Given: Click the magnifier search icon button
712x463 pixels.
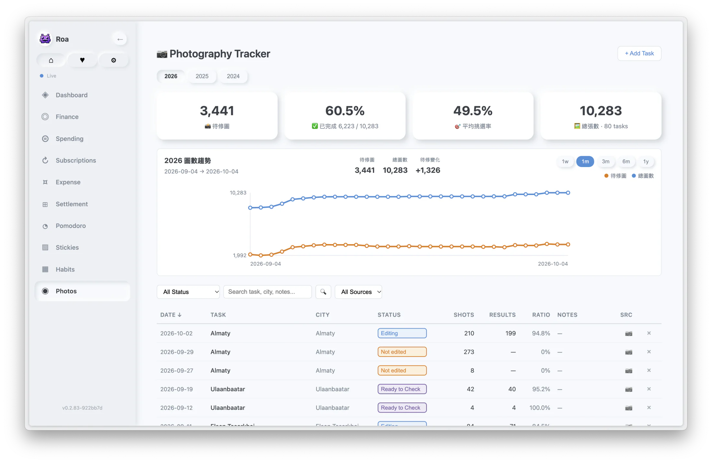Looking at the screenshot, I should [x=323, y=292].
